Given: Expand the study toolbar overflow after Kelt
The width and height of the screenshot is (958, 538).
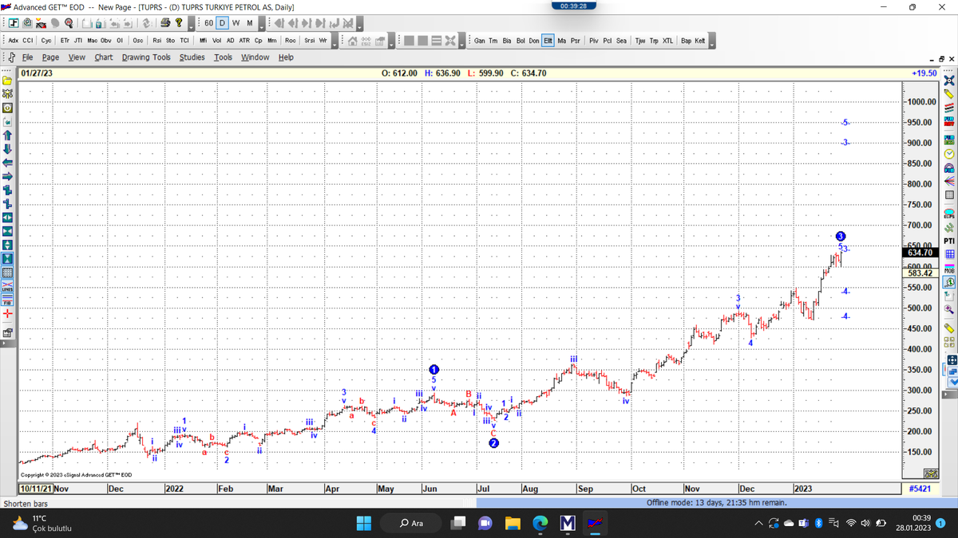Looking at the screenshot, I should 712,41.
